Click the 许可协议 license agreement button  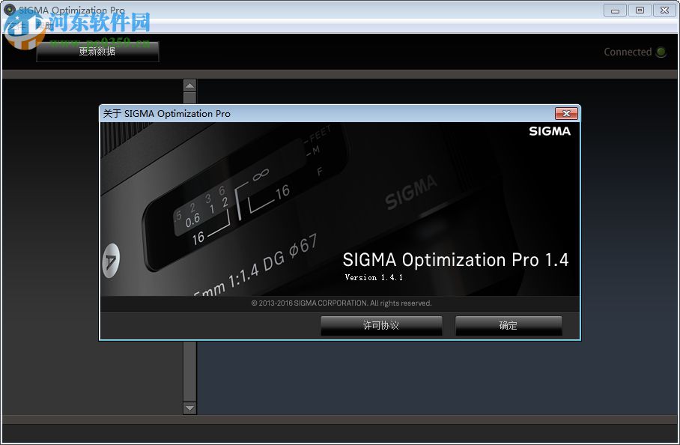[x=381, y=325]
